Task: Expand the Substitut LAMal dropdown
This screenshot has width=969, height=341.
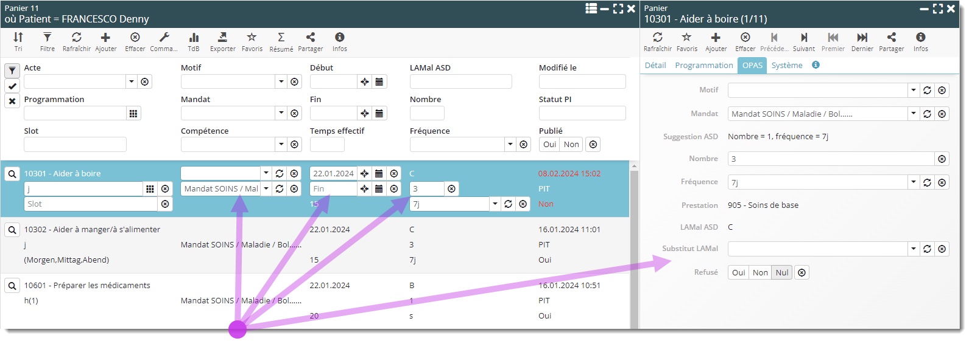Action: (x=913, y=249)
